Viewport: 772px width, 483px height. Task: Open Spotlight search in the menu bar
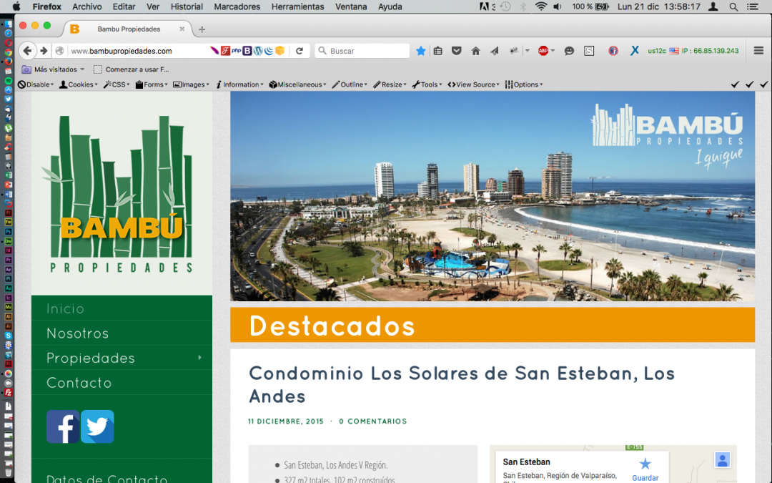(x=733, y=7)
